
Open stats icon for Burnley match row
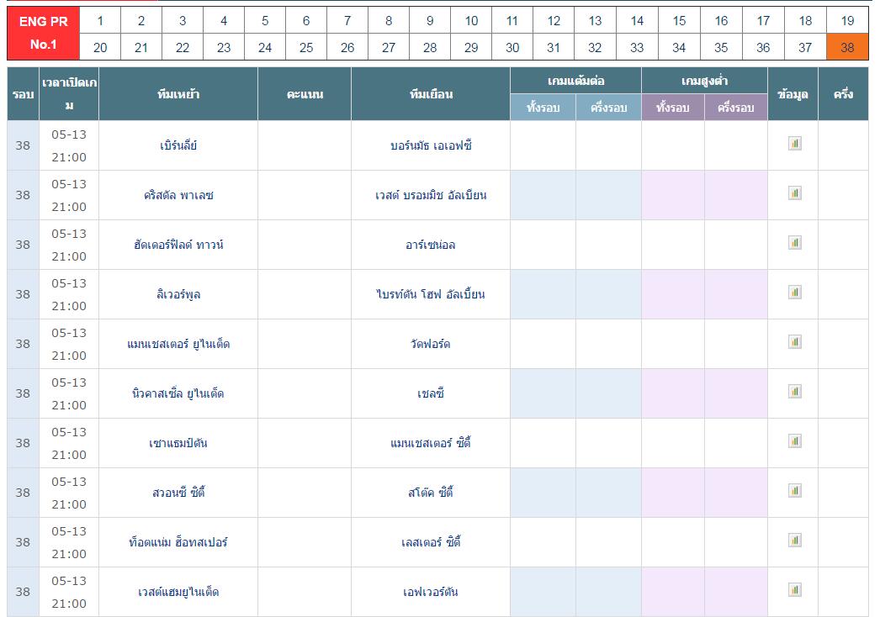tap(795, 144)
